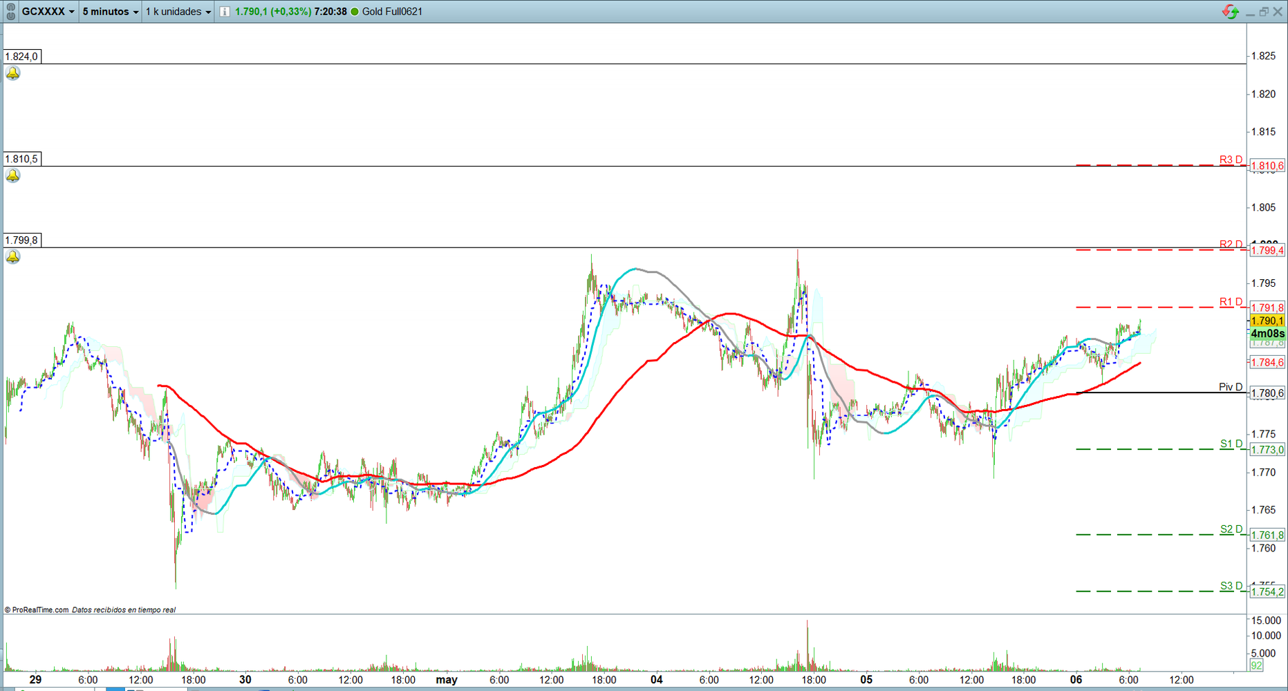The height and width of the screenshot is (691, 1288).
Task: Click the 06 date marker on time axis
Action: tap(1076, 680)
